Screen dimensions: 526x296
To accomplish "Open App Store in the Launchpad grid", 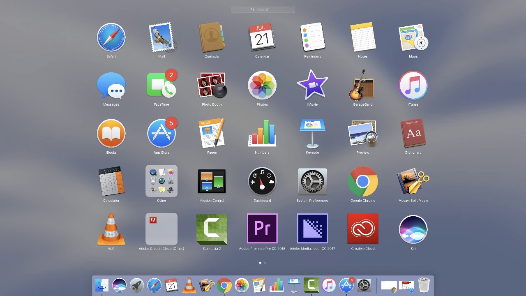I will 161,134.
